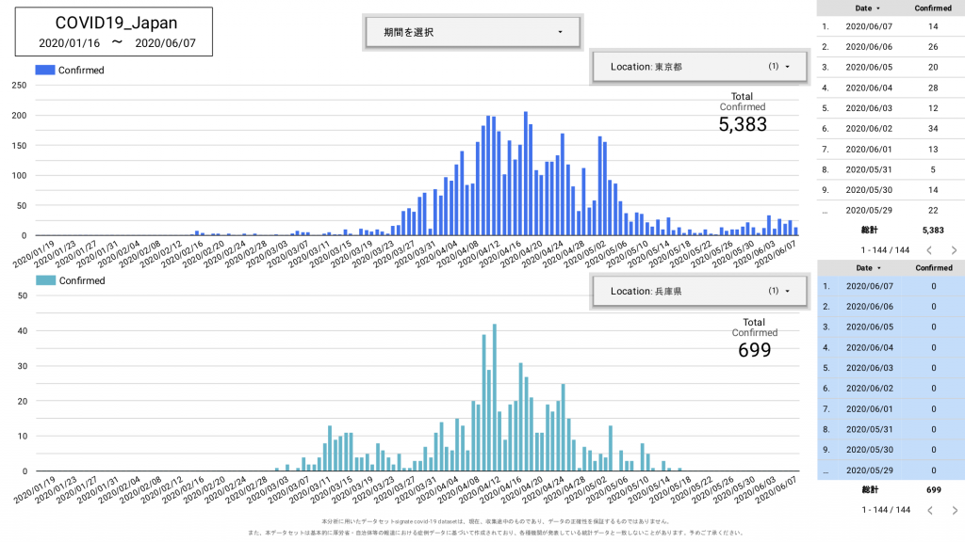Click the Date sort arrow in Tokyo table
The width and height of the screenshot is (965, 542).
(x=879, y=8)
